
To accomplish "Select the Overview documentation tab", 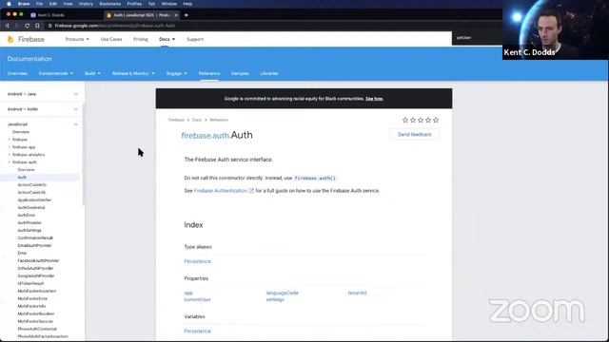I will tap(17, 73).
